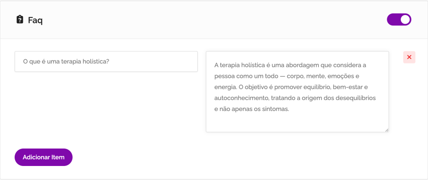Place cursor on "sintomas" in the answer
This screenshot has width=428, height=181.
pyautogui.click(x=275, y=109)
